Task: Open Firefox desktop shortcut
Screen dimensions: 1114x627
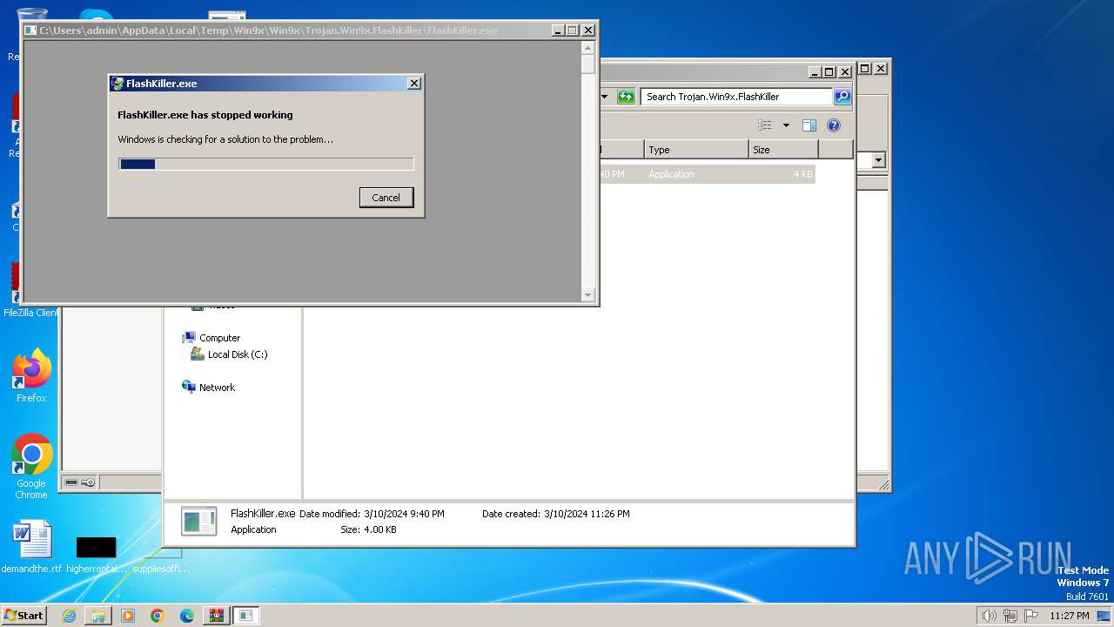Action: tap(31, 376)
